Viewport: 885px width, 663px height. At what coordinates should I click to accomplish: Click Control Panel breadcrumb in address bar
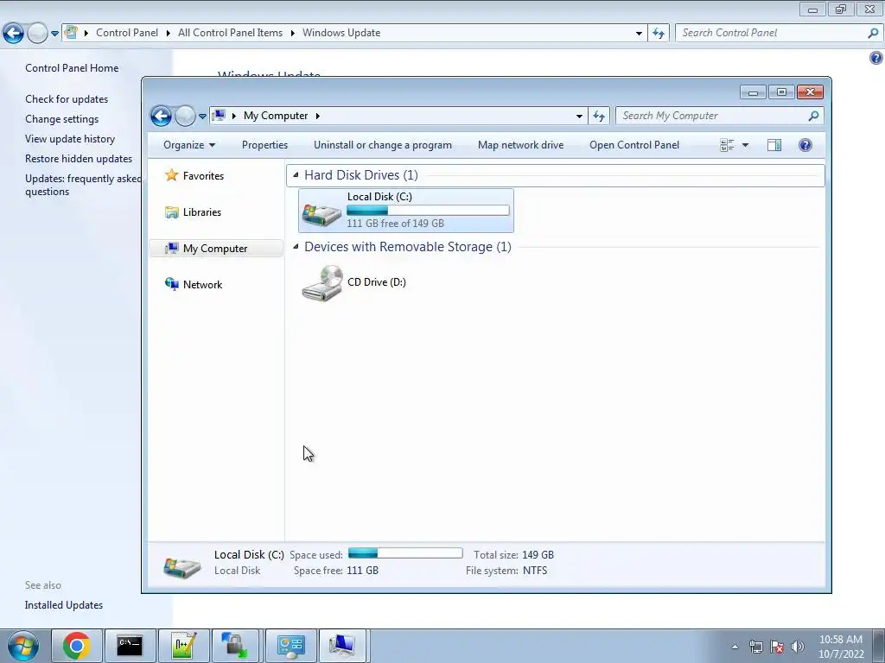click(x=127, y=33)
